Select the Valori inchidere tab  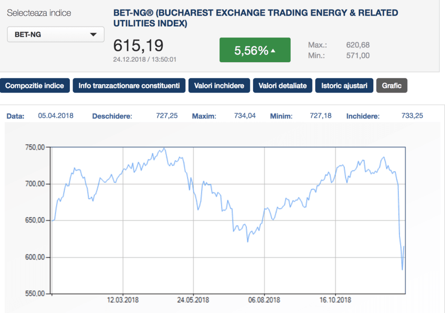pos(219,86)
